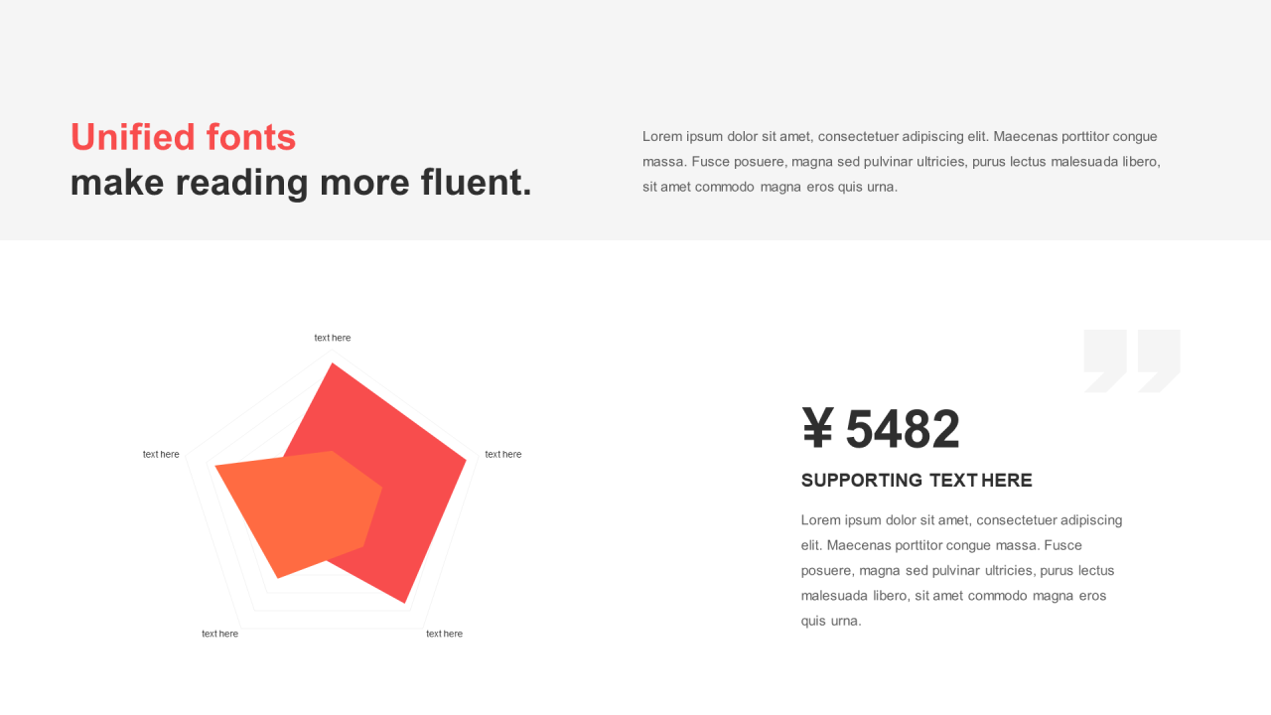Select the right quotation mark shape
1271x715 pixels.
(x=1159, y=360)
